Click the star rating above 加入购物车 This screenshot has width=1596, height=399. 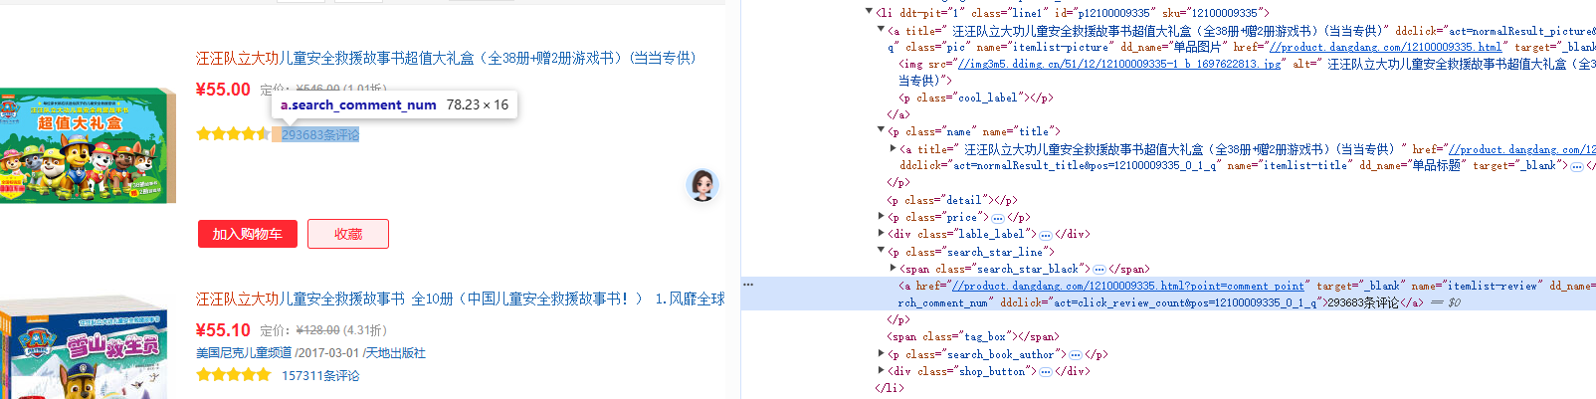[233, 133]
